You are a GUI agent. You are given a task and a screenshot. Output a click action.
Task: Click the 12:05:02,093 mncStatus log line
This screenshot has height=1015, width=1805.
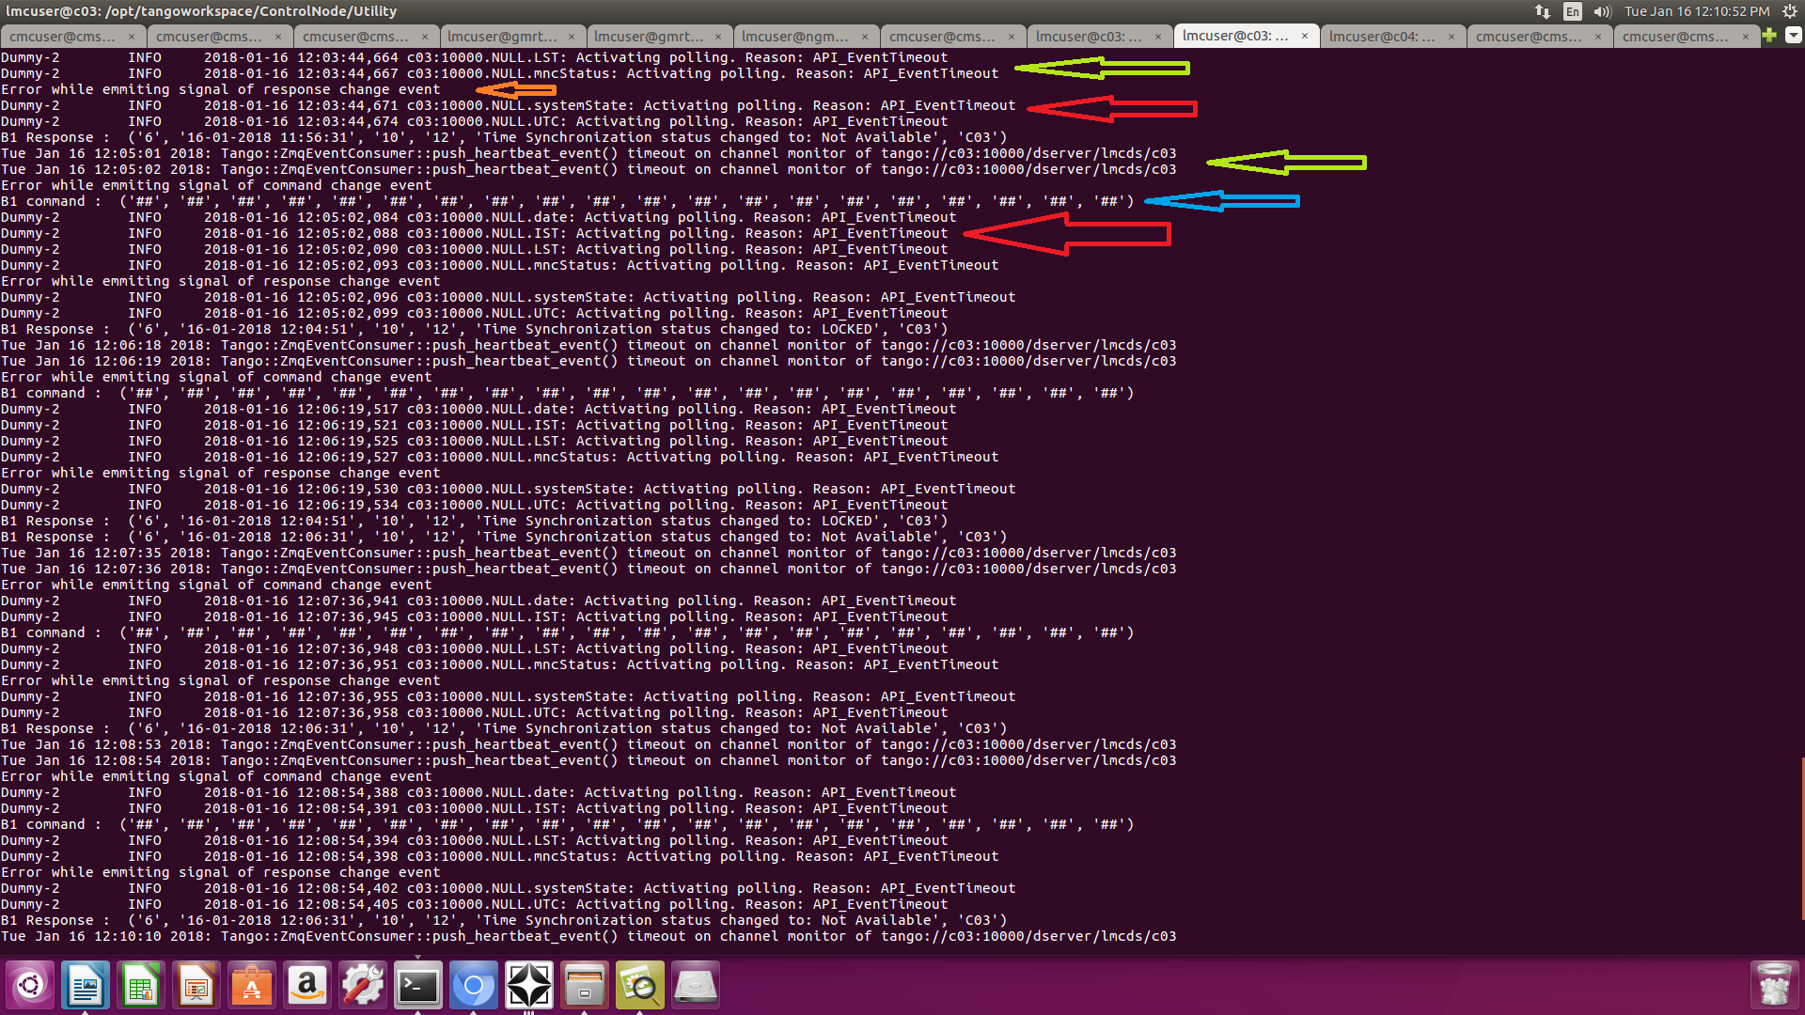(x=499, y=265)
